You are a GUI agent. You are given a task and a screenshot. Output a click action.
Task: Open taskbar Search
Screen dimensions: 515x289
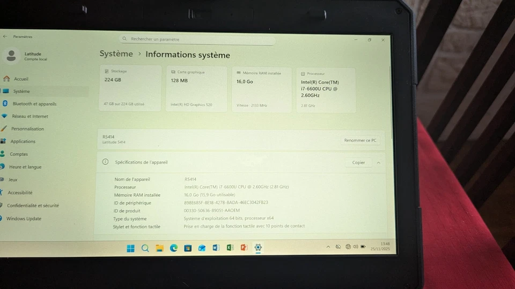(145, 248)
